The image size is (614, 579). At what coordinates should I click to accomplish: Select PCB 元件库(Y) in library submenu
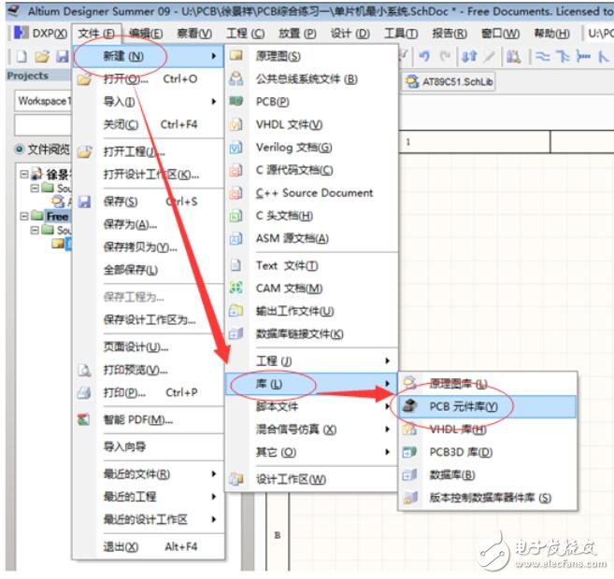[x=488, y=407]
